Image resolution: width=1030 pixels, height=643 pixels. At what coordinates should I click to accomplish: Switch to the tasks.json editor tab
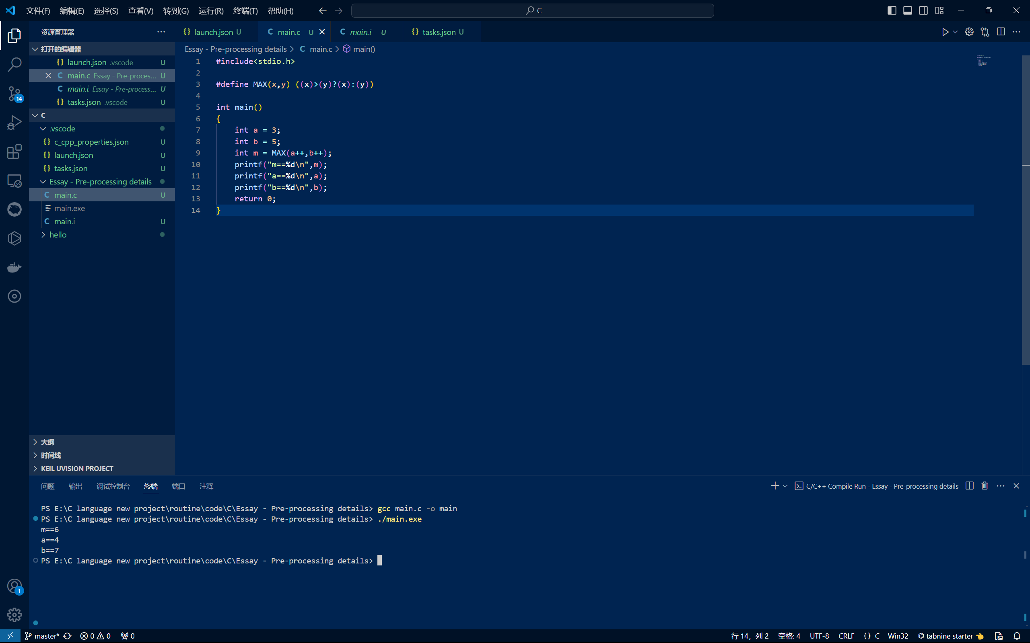click(442, 32)
